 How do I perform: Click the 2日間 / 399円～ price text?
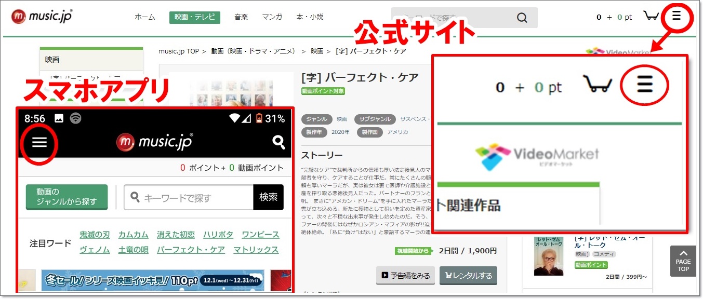point(626,277)
